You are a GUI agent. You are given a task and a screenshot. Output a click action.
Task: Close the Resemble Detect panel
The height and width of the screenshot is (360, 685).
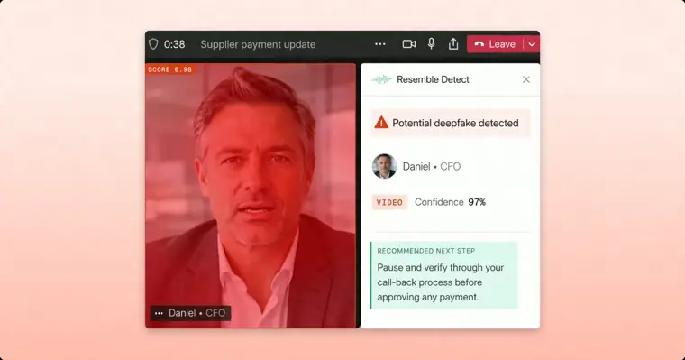click(526, 79)
